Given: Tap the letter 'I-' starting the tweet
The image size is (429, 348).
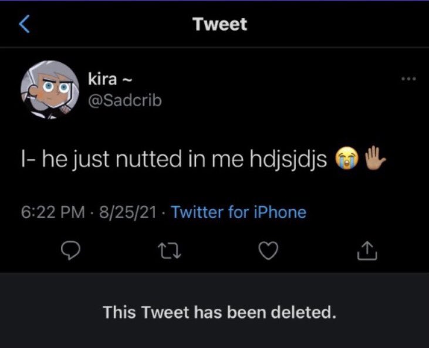Looking at the screenshot, I should point(28,159).
